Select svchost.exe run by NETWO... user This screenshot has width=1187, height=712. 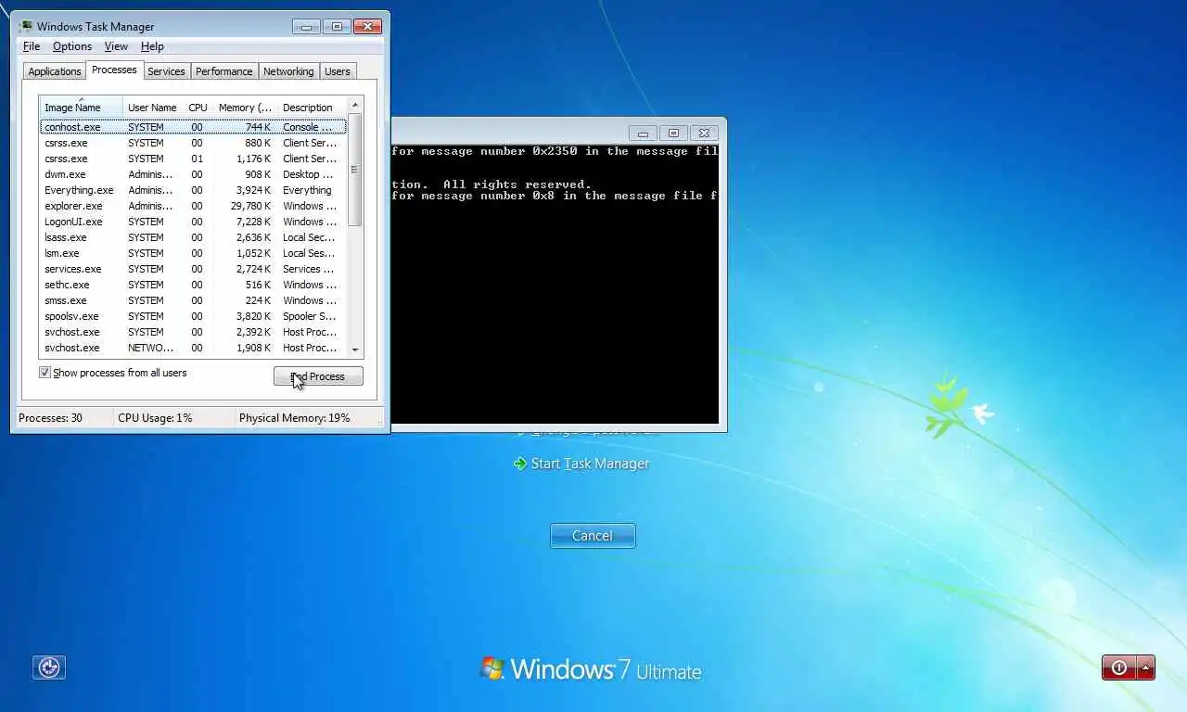[x=193, y=348]
